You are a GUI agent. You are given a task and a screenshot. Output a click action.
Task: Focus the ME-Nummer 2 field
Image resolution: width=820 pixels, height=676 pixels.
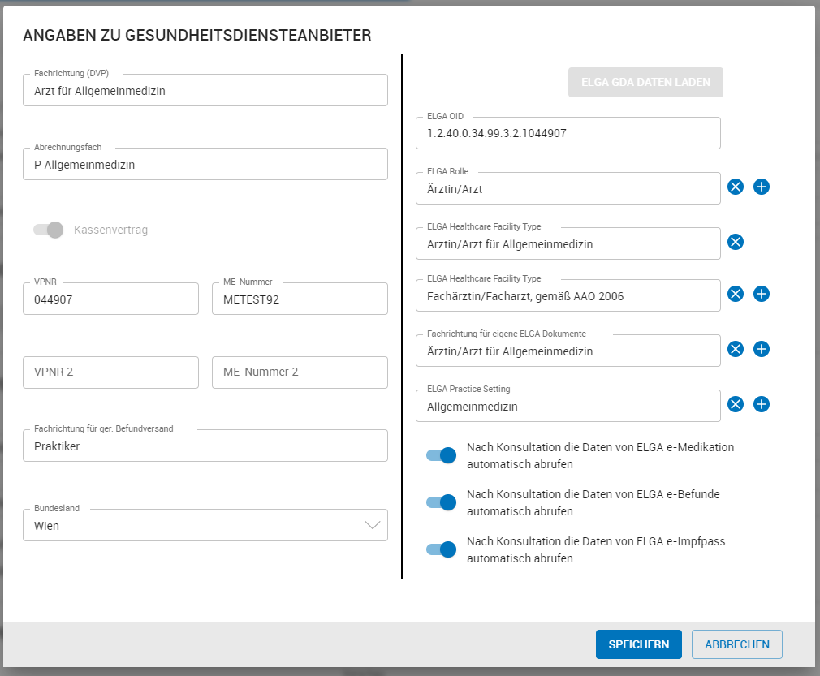click(300, 372)
